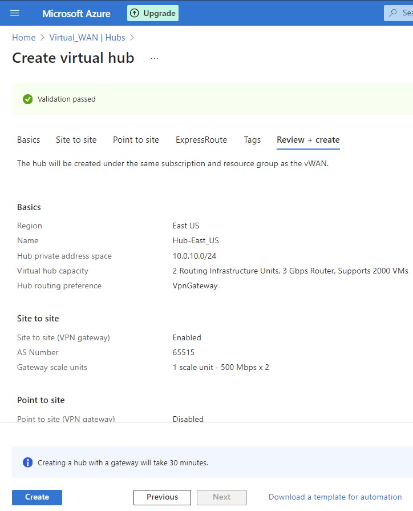Click the Virtual hub capacity label
This screenshot has height=511, width=413.
52,271
